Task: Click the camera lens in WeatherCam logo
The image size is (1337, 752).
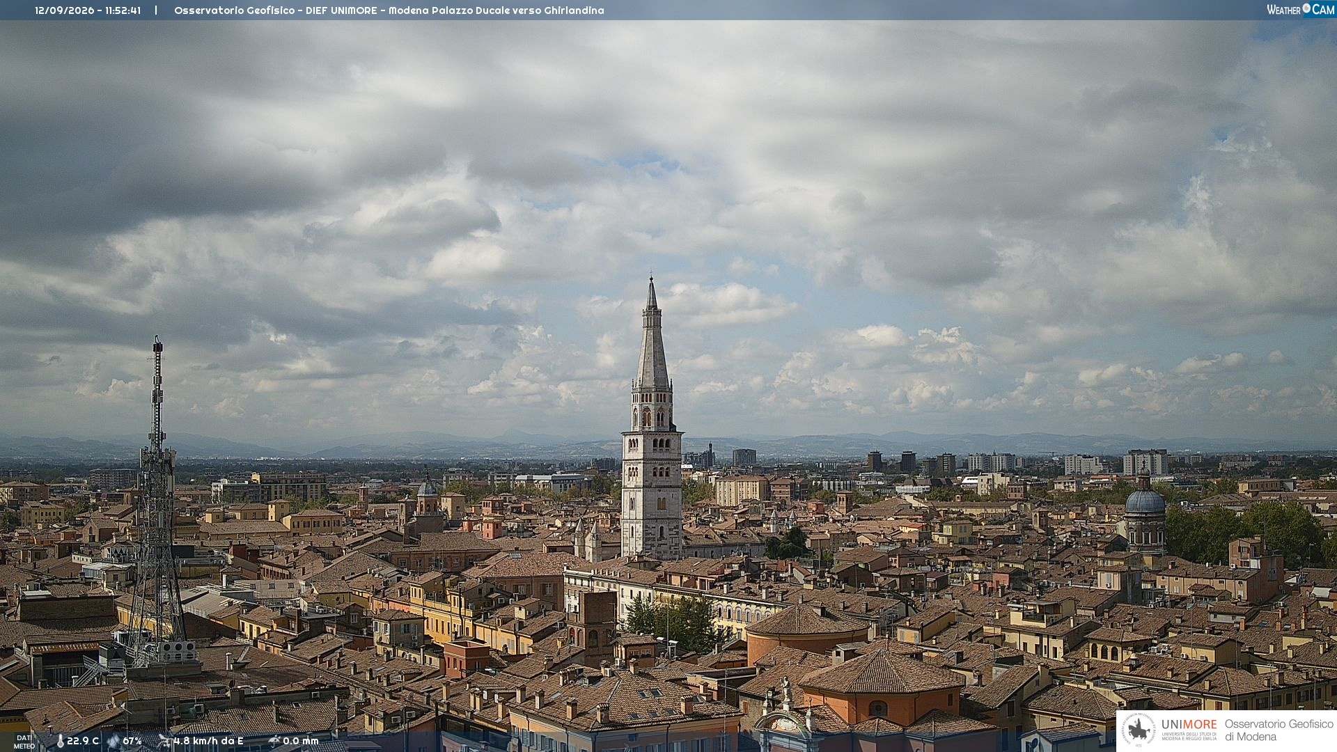Action: click(1306, 8)
